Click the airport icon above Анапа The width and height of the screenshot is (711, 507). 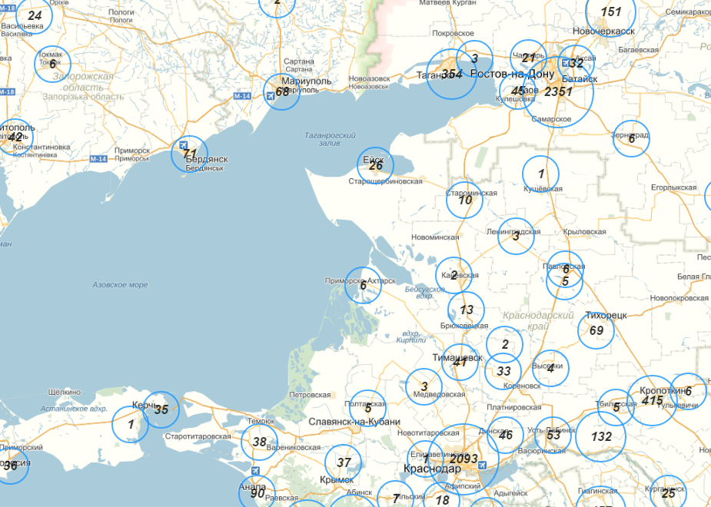click(255, 471)
